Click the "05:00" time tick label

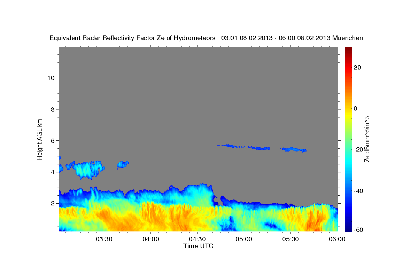(x=243, y=239)
